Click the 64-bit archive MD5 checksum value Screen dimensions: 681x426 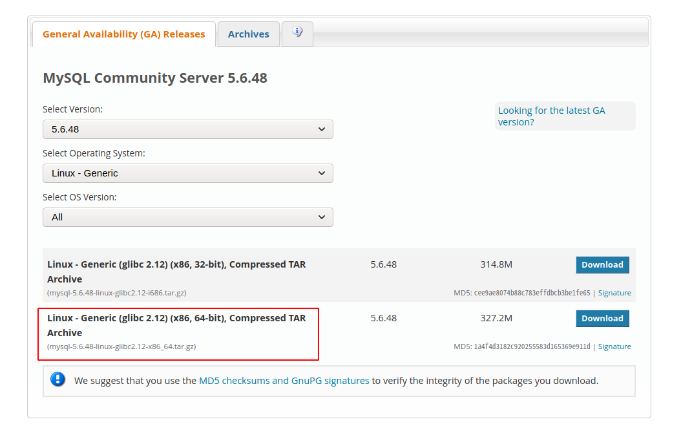click(532, 346)
